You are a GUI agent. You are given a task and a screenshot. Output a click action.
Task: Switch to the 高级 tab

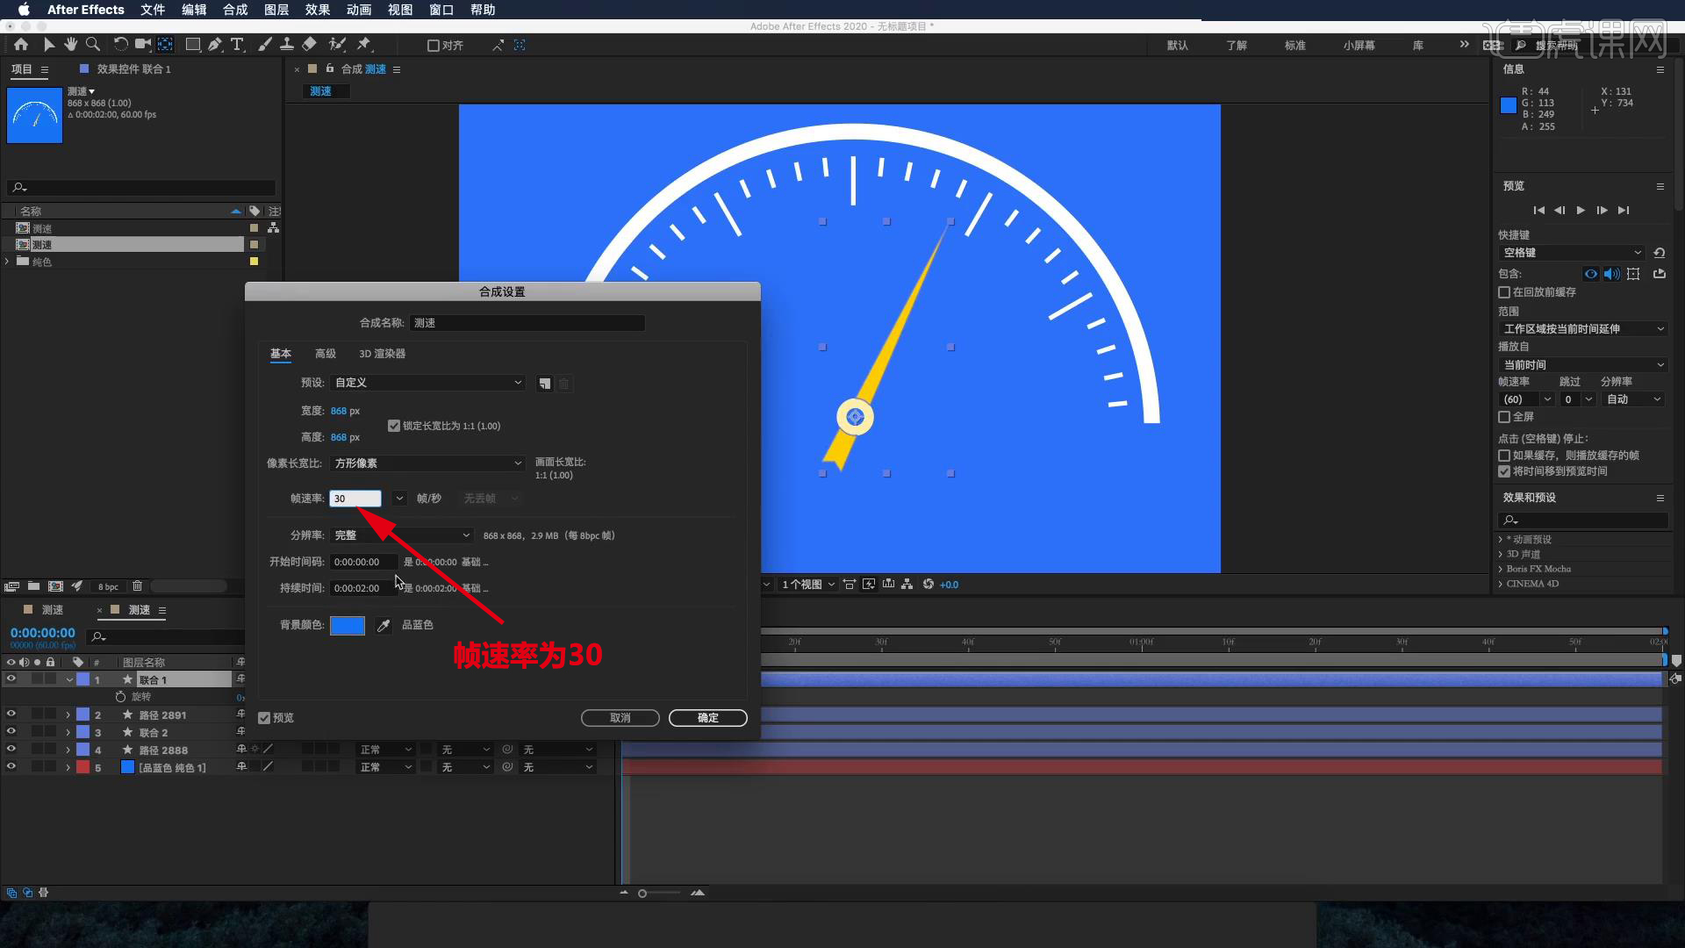326,354
